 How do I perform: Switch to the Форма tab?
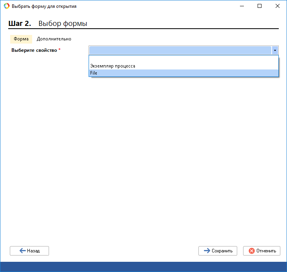[21, 39]
